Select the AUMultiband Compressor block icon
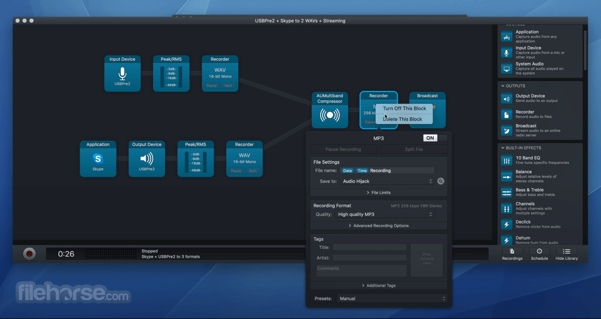601x319 pixels. tap(329, 115)
